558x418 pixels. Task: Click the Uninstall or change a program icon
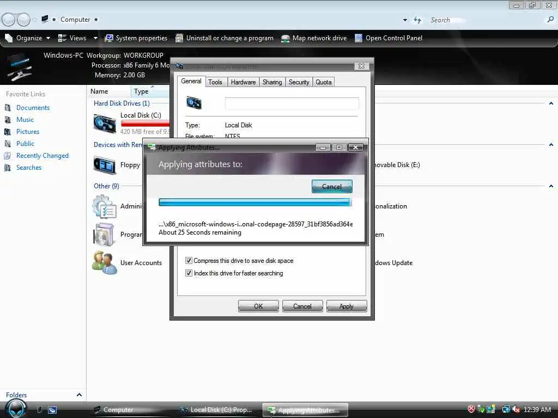[179, 38]
